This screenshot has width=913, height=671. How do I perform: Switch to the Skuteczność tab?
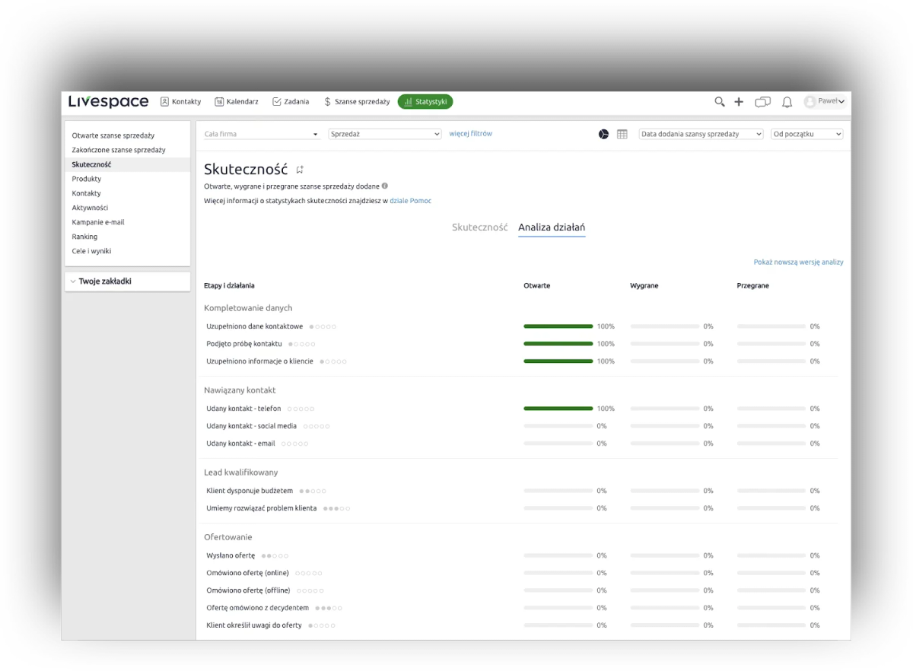point(479,227)
